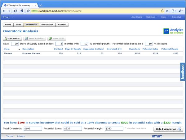Click the Edit Filters button

(x=12, y=39)
